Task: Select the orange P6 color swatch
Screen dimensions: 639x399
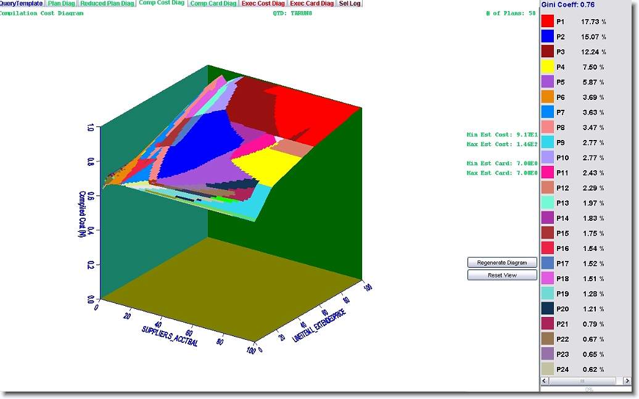Action: (547, 97)
